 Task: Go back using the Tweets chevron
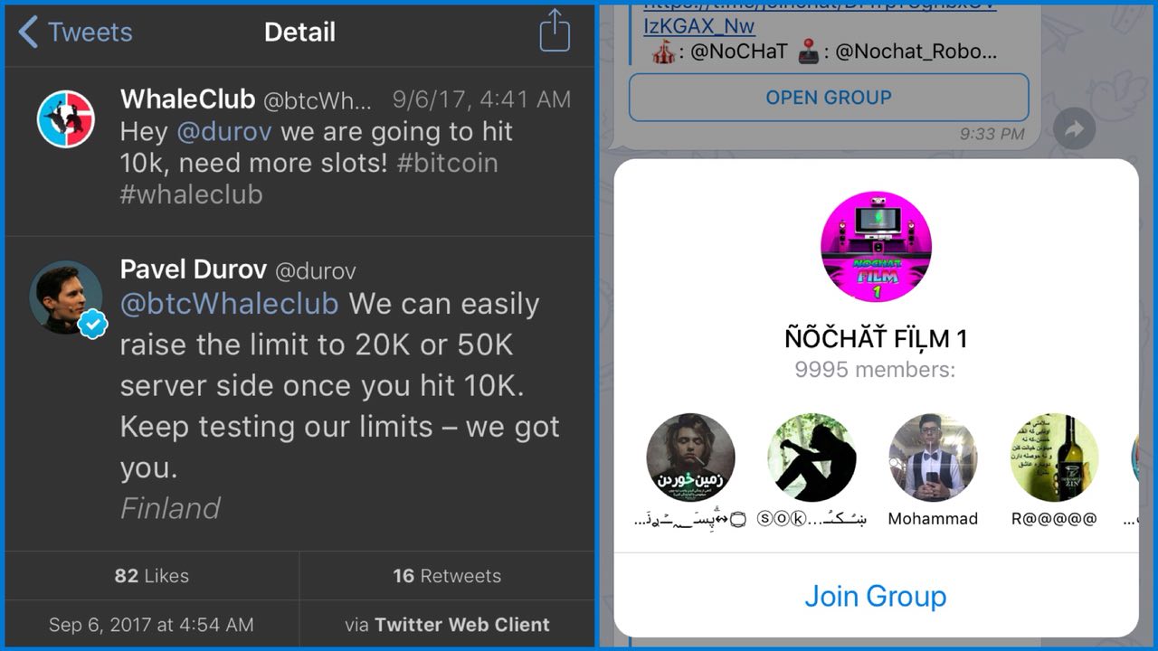click(x=75, y=33)
